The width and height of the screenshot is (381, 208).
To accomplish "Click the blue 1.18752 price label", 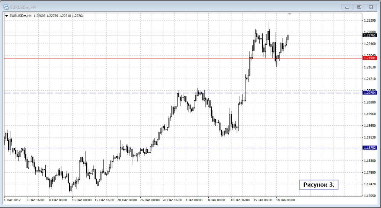I will [369, 148].
